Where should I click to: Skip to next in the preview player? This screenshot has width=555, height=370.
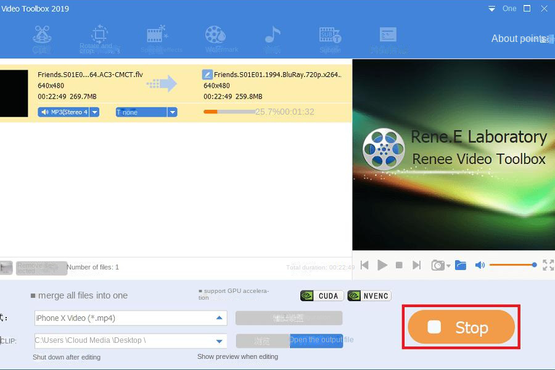click(417, 265)
